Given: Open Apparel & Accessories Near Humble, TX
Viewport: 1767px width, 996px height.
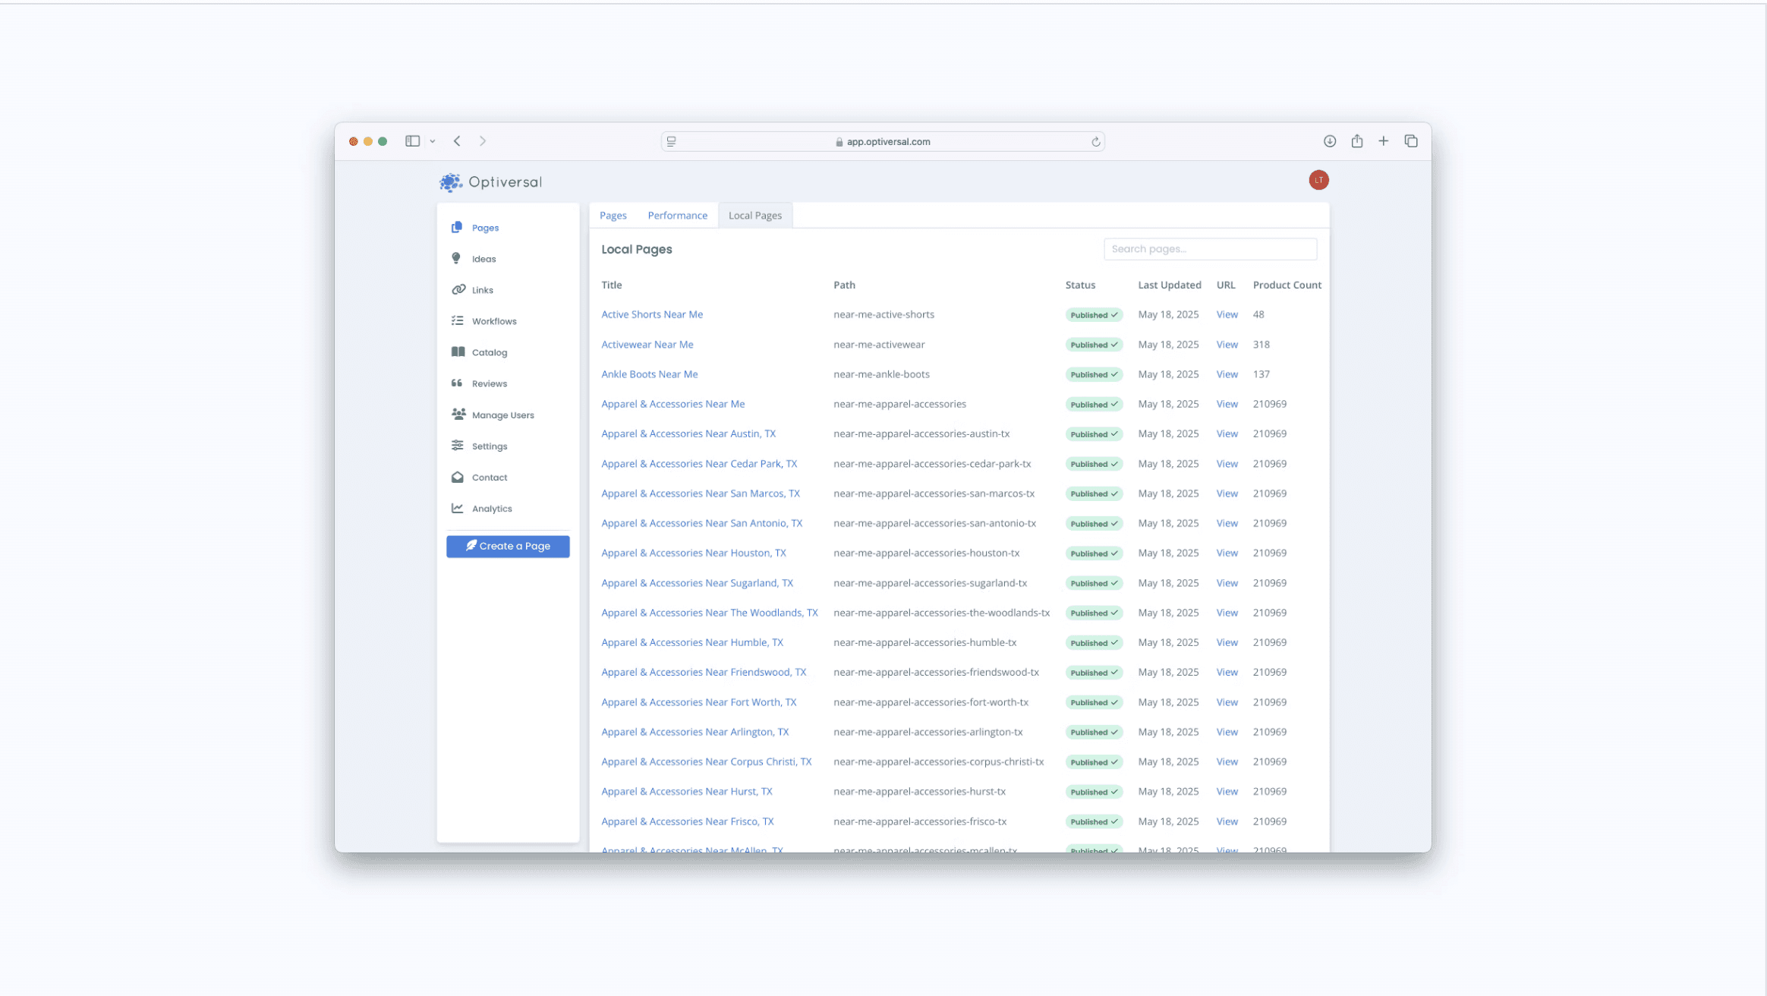Looking at the screenshot, I should 692,643.
